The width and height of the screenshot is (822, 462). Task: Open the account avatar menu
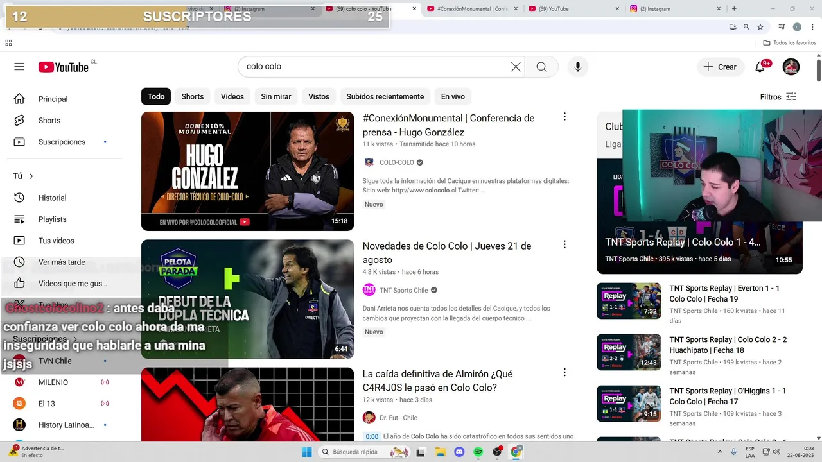tap(791, 67)
